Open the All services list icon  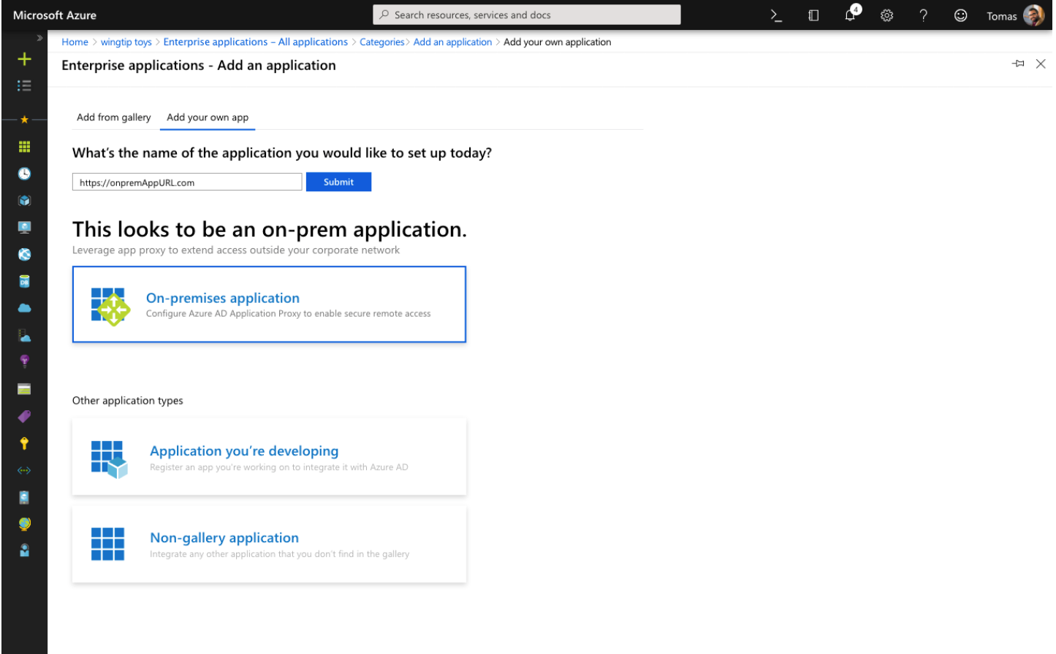[24, 86]
